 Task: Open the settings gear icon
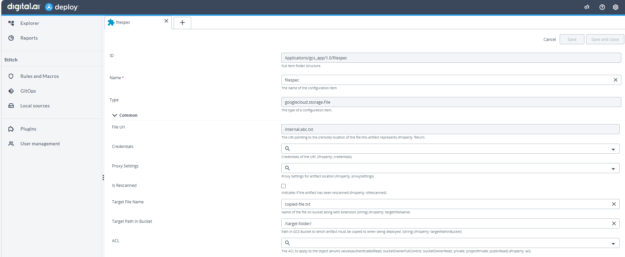pyautogui.click(x=616, y=7)
